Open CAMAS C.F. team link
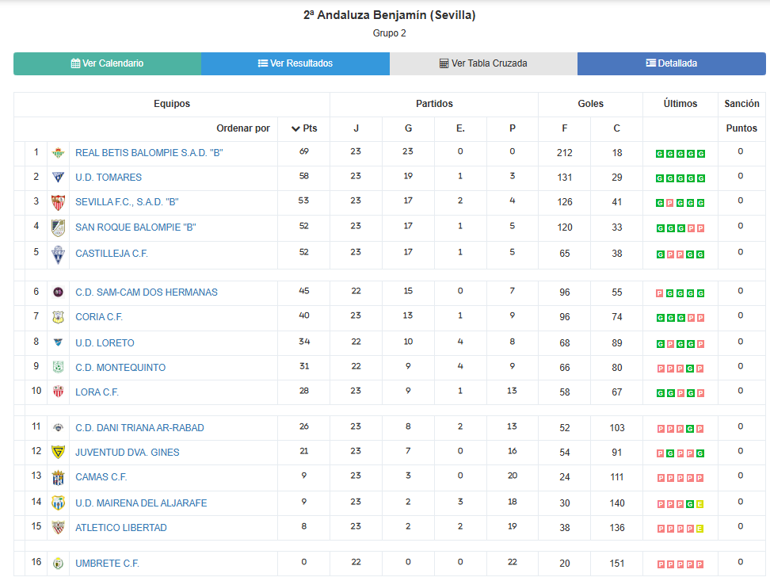Image resolution: width=770 pixels, height=581 pixels. [x=101, y=477]
